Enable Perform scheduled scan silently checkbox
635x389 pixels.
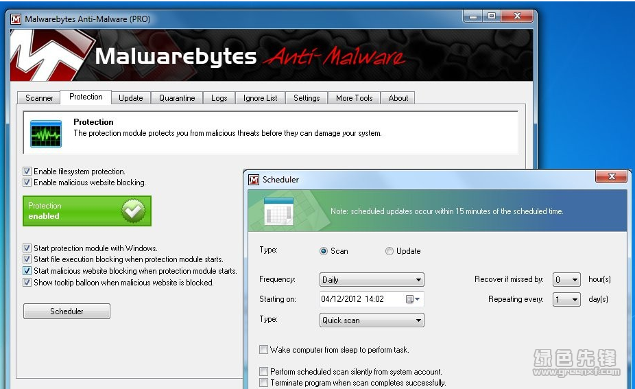[263, 371]
